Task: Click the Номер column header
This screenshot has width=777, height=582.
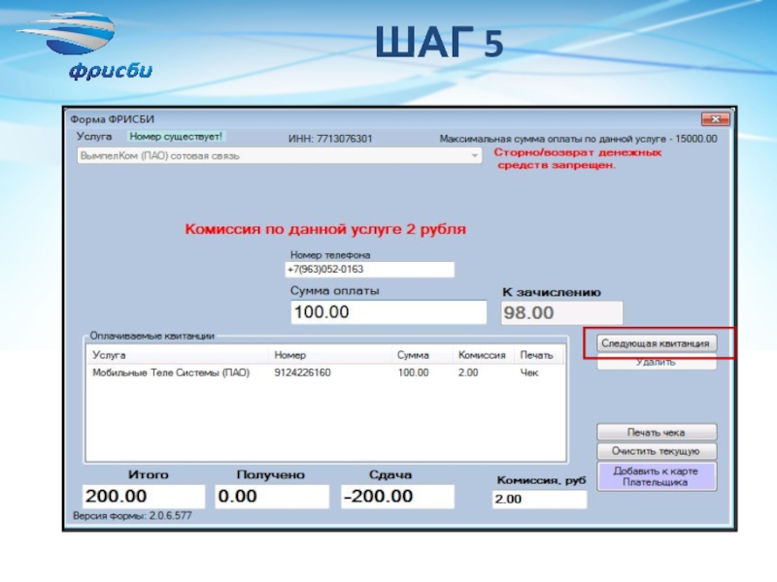Action: click(x=330, y=355)
